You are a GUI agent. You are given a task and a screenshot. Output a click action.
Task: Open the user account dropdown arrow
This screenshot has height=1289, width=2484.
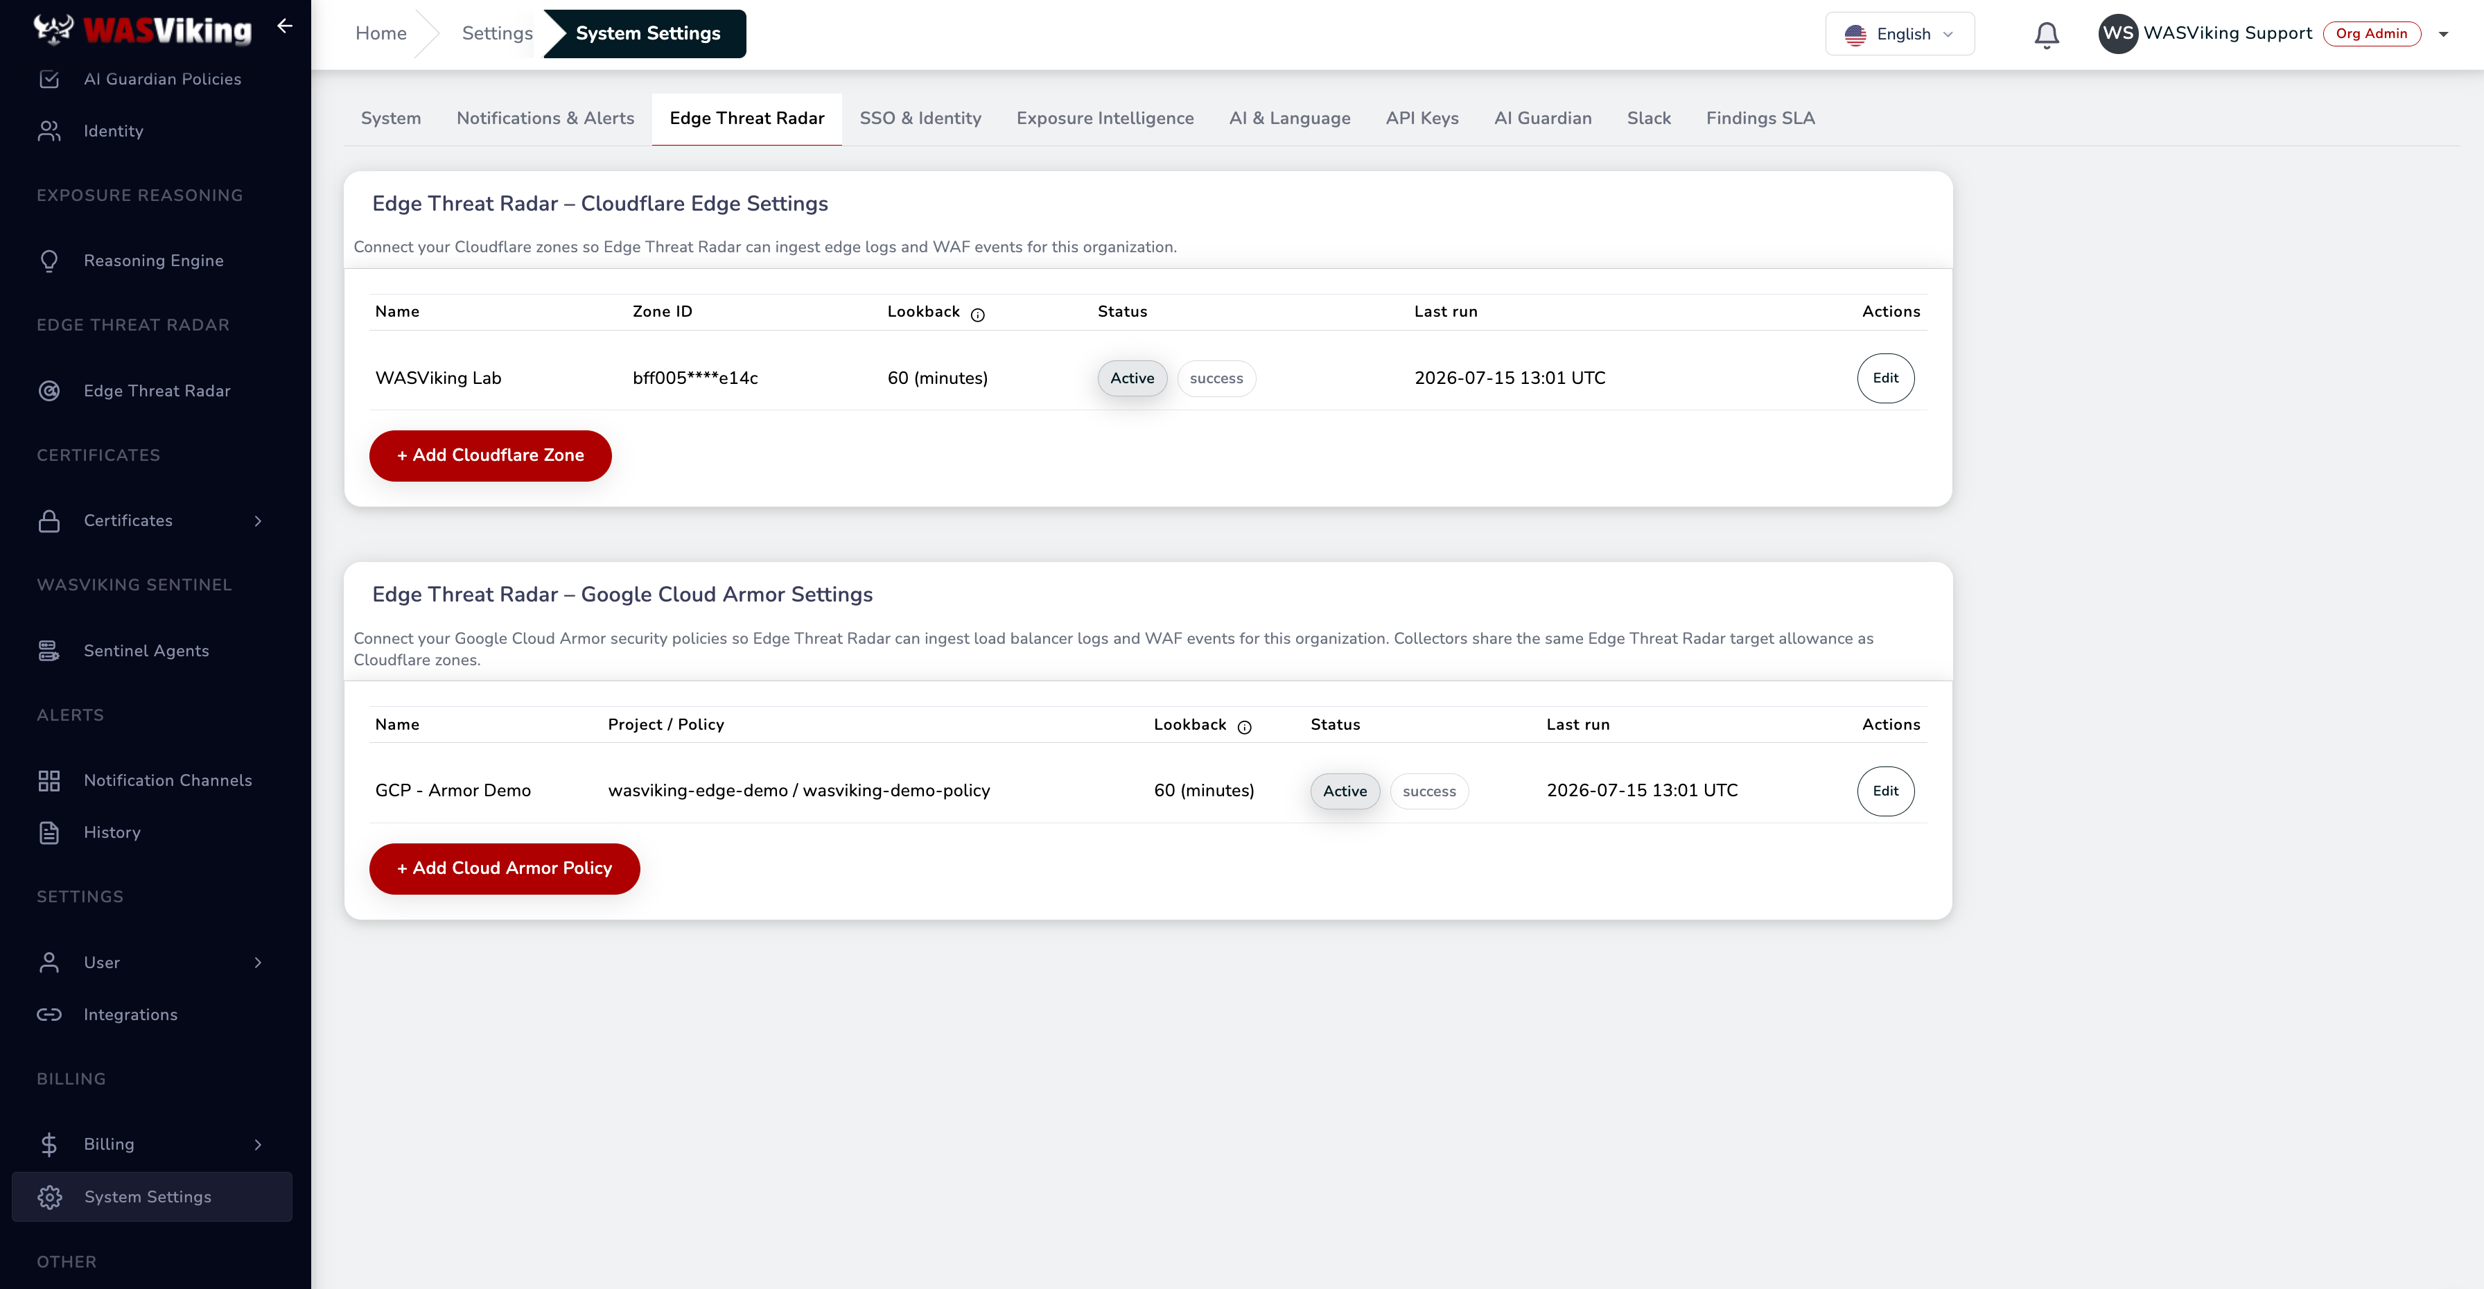[2444, 35]
